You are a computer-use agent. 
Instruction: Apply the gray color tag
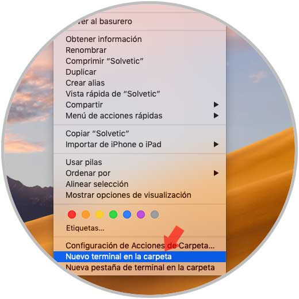(155, 214)
